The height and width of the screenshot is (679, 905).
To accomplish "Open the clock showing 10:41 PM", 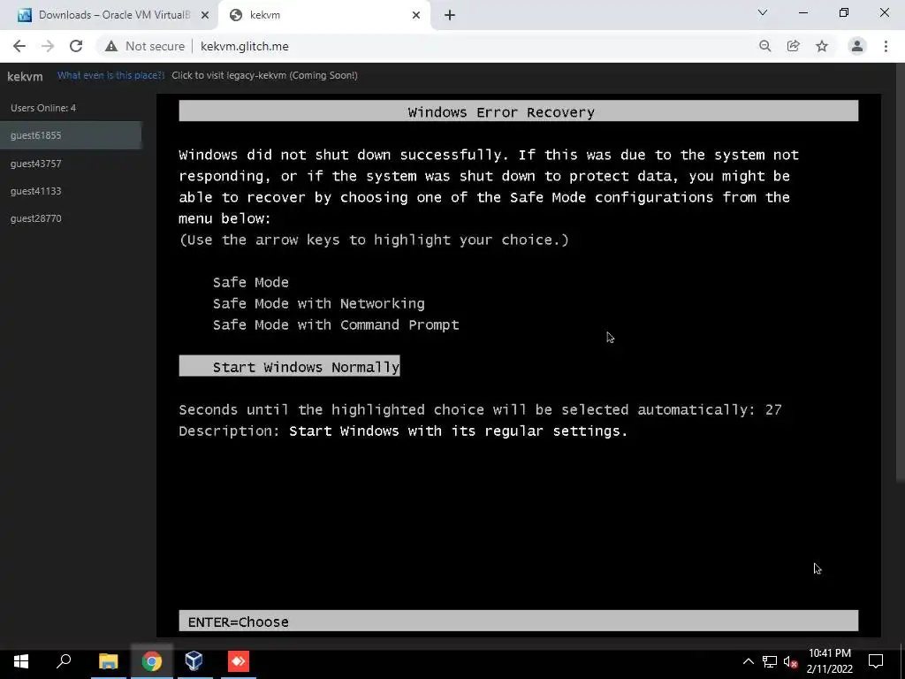I will pos(829,661).
